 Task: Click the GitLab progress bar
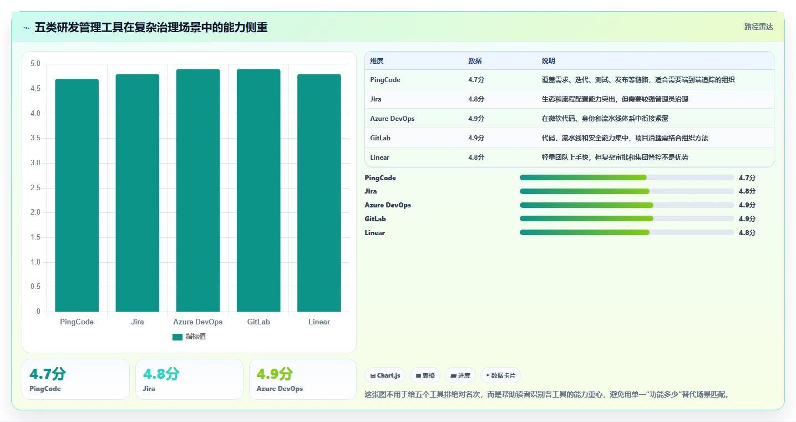click(x=627, y=219)
